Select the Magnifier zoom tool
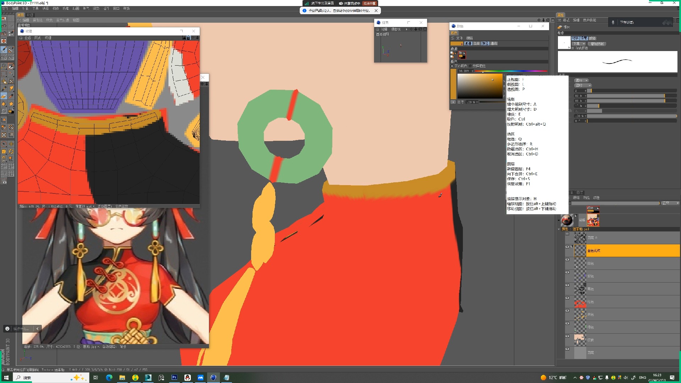This screenshot has height=383, width=681. click(4, 66)
